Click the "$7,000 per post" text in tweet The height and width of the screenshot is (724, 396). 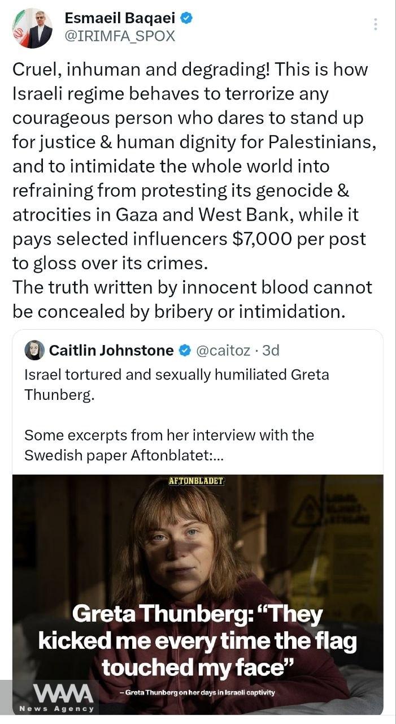[299, 239]
